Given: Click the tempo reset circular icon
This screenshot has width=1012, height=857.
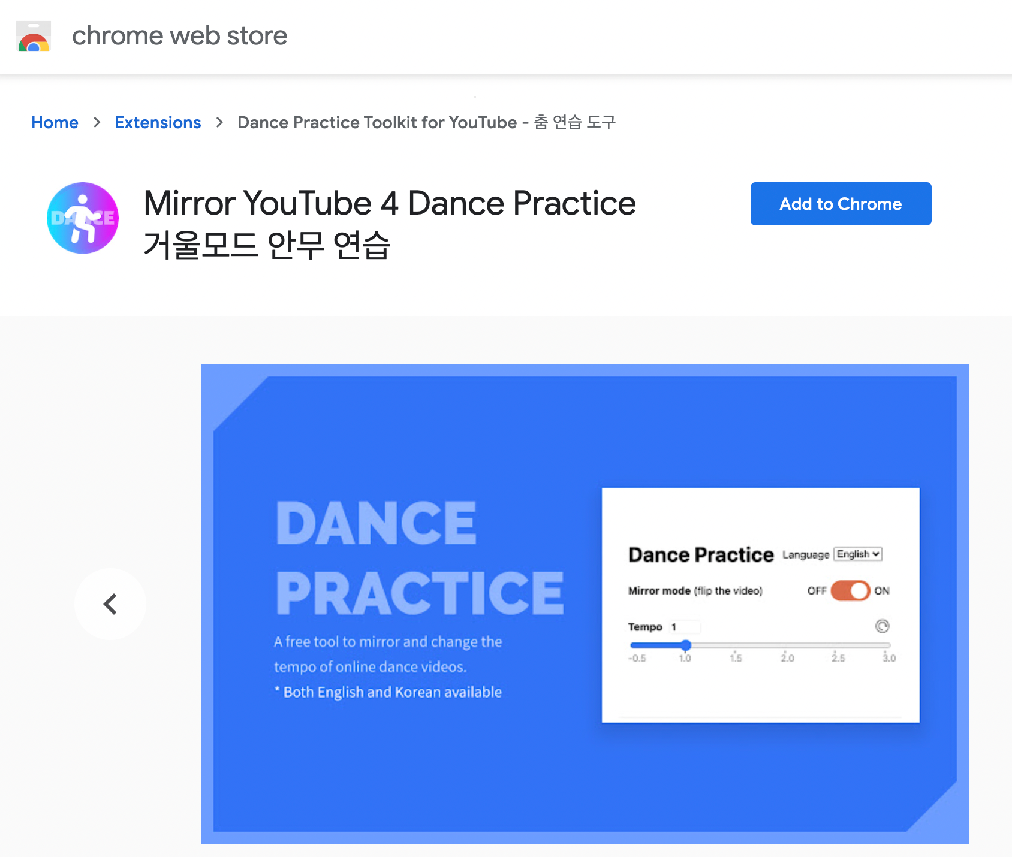Looking at the screenshot, I should click(881, 626).
